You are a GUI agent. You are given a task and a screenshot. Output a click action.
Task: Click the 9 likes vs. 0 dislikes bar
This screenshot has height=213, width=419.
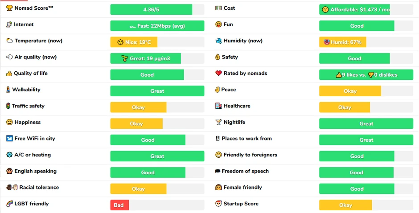366,75
